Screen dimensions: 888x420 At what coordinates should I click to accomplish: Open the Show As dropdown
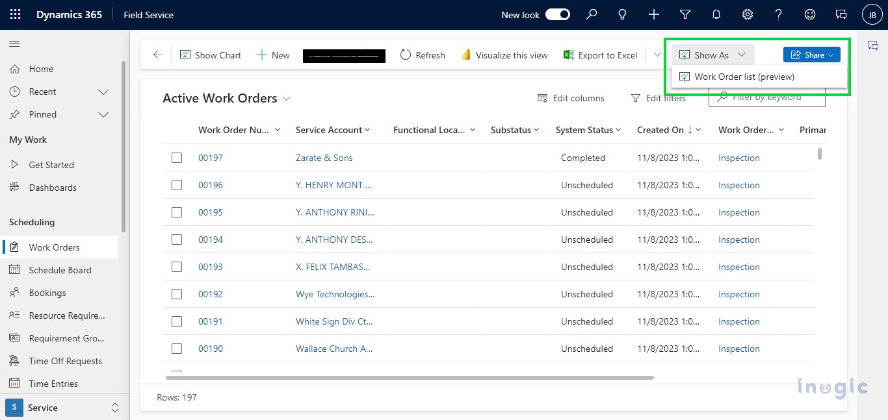click(712, 55)
